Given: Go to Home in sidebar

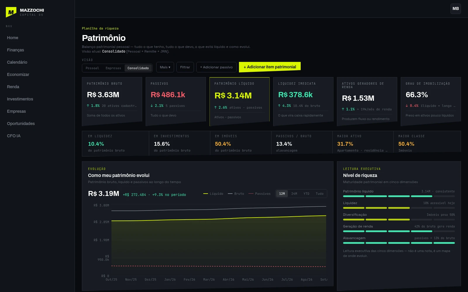Looking at the screenshot, I should point(13,38).
